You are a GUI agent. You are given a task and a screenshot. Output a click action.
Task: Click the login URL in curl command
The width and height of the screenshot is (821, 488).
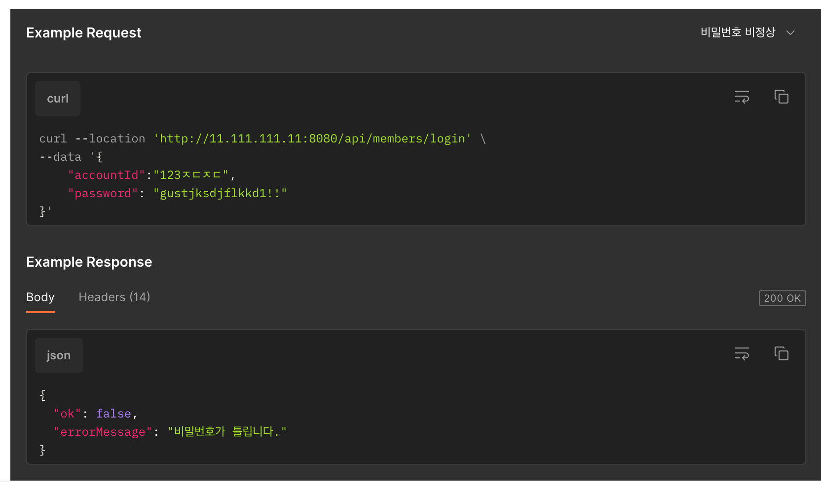(312, 139)
